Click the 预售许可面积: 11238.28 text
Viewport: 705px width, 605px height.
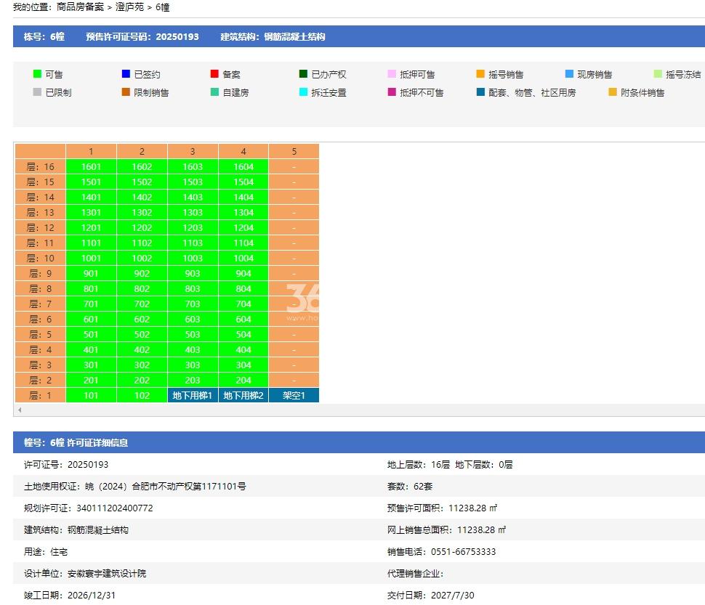click(442, 508)
